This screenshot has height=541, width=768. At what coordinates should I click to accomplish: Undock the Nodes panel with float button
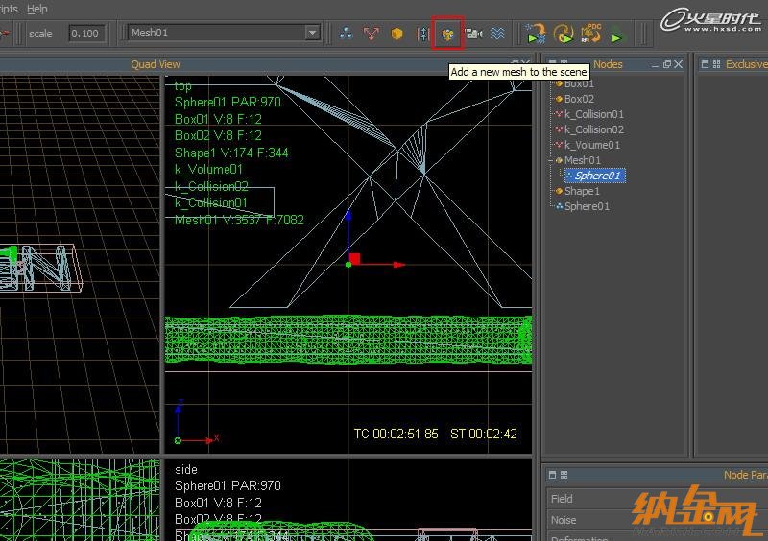667,64
